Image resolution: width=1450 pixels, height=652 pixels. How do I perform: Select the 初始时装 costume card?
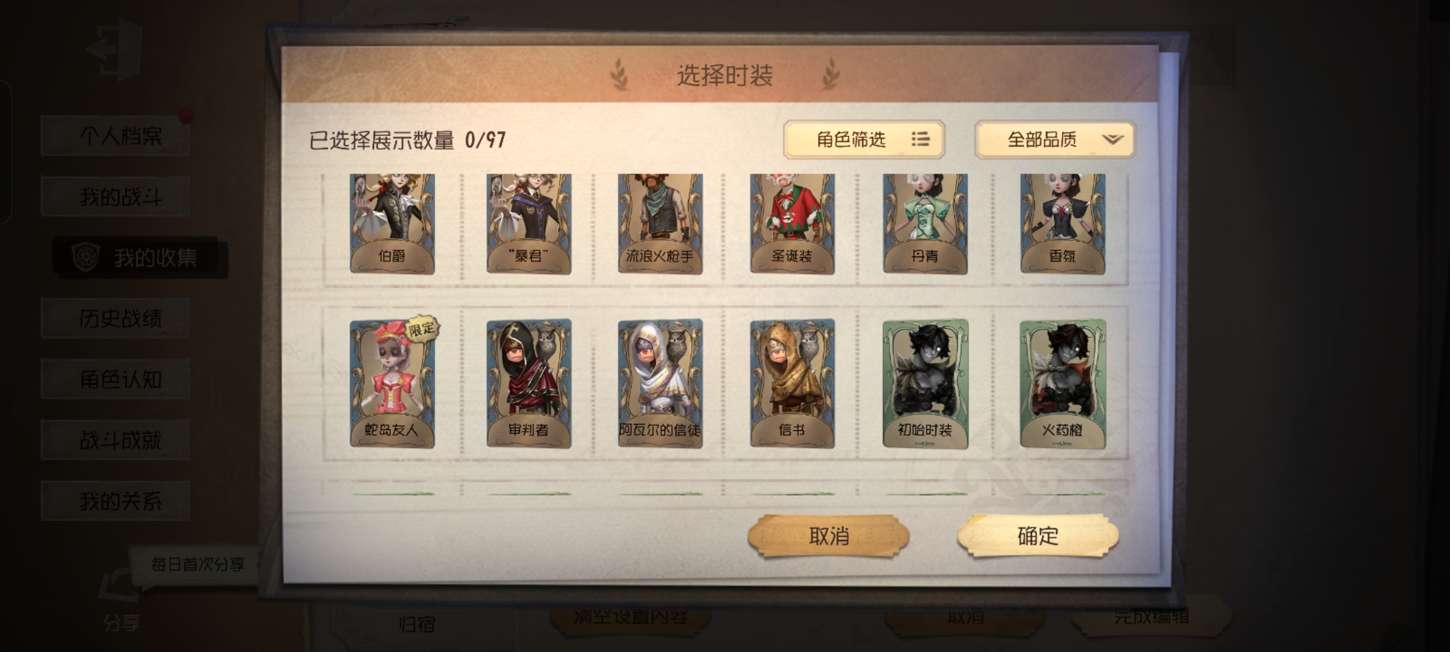pyautogui.click(x=925, y=384)
